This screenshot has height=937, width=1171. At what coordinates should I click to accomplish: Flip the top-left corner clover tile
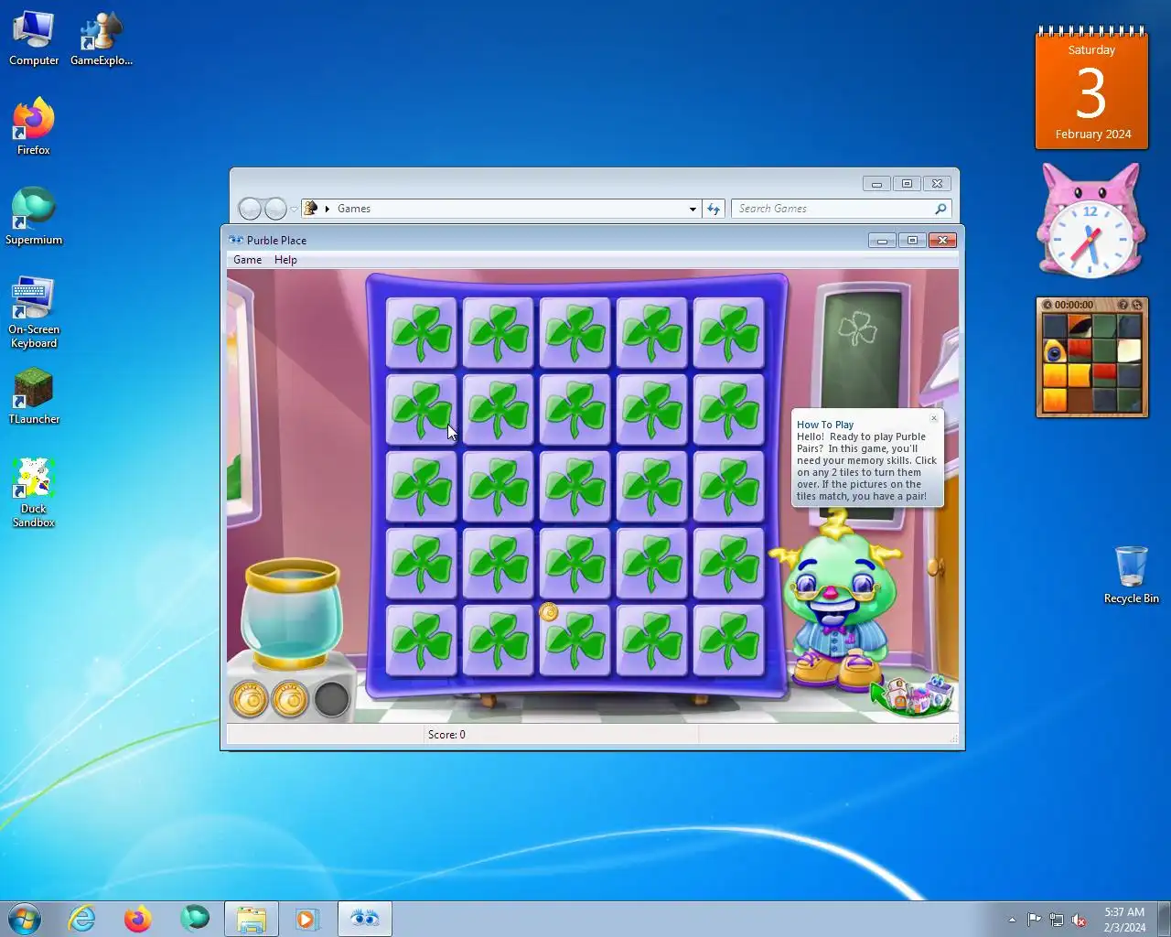pos(421,333)
